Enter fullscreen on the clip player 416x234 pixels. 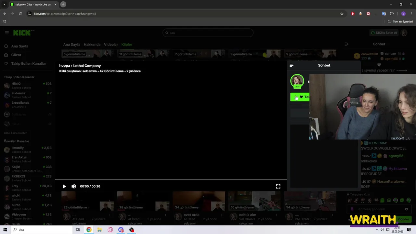coord(278,186)
